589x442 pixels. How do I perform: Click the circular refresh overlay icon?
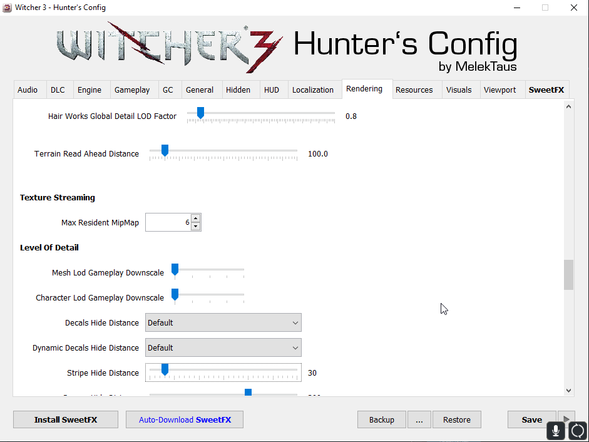click(578, 430)
